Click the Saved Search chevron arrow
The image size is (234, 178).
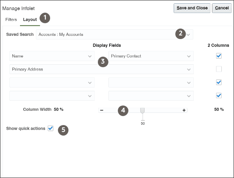point(188,35)
